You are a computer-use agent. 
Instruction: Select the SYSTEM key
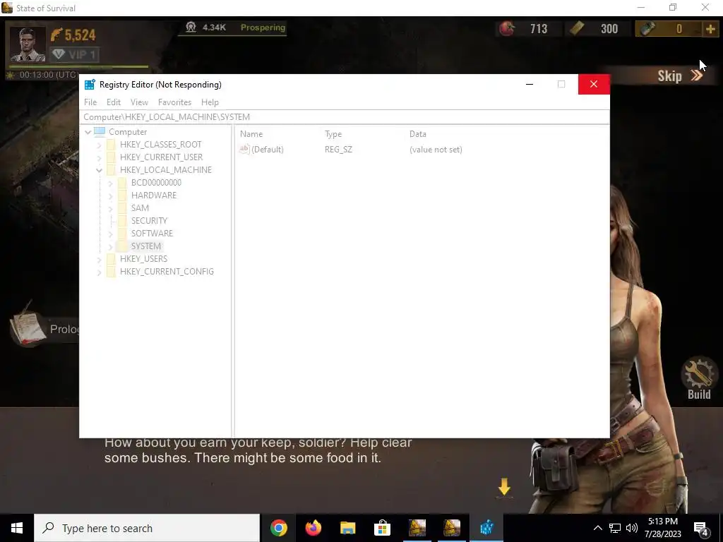click(145, 246)
